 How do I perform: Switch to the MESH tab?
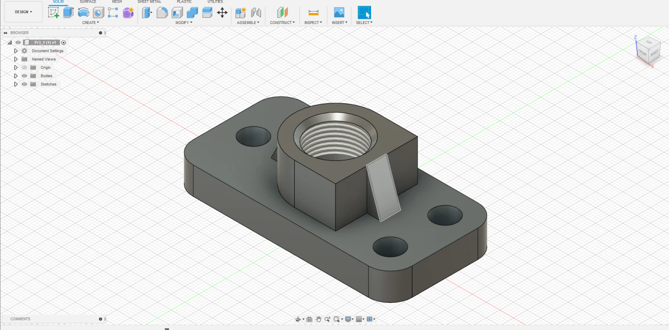pyautogui.click(x=117, y=2)
